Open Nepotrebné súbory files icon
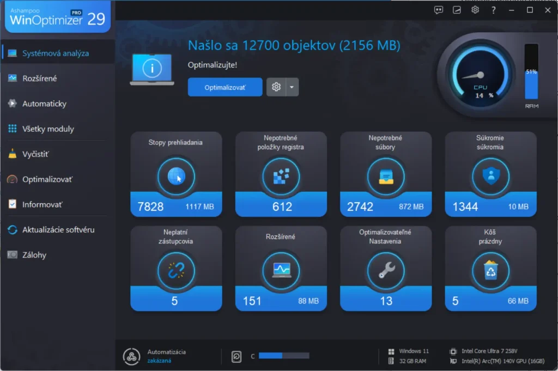Image resolution: width=558 pixels, height=371 pixels. [x=386, y=177]
